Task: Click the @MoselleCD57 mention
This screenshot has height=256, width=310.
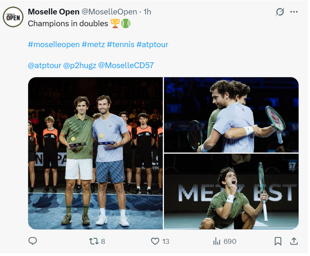Action: point(126,65)
